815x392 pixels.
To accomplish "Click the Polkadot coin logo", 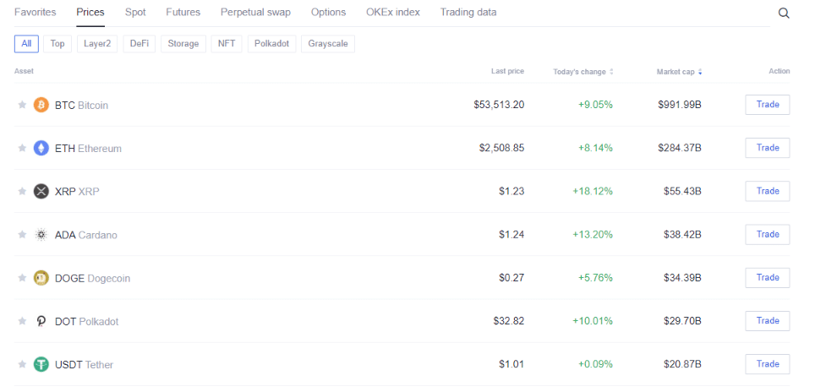I will (x=41, y=321).
